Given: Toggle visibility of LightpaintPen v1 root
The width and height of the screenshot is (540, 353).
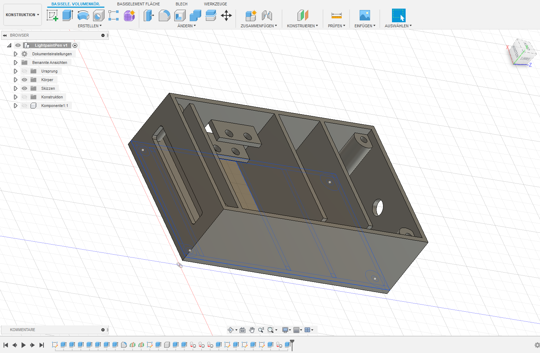Looking at the screenshot, I should [18, 45].
